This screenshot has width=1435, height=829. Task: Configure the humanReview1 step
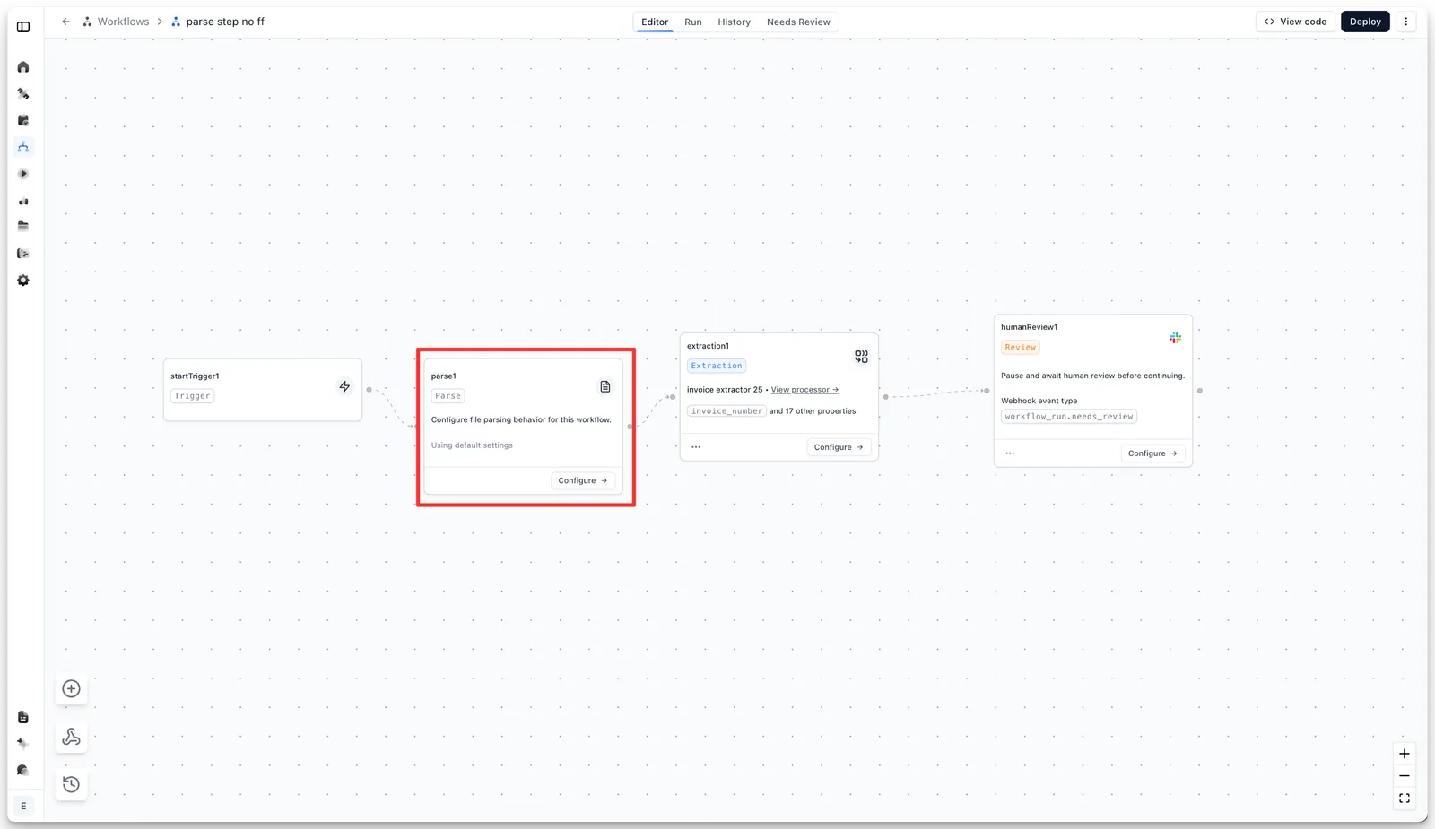click(1152, 453)
